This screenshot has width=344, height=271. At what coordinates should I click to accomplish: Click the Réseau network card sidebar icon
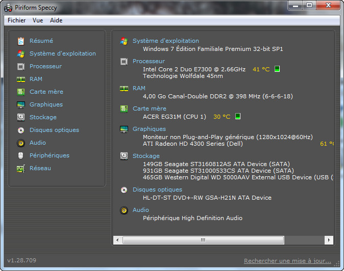point(21,168)
